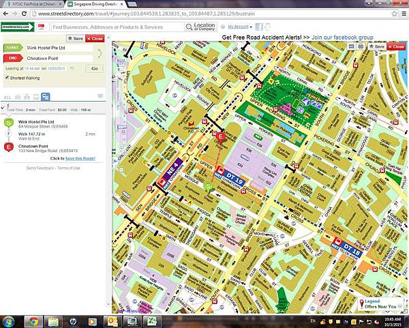The image size is (409, 328).
Task: Bookmark page with star icon
Action: coord(394,14)
